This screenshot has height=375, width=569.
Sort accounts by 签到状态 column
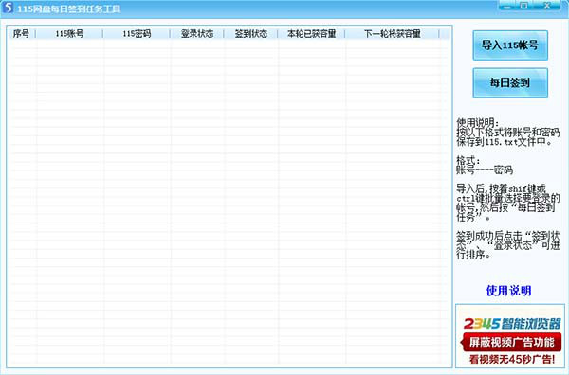coord(250,34)
